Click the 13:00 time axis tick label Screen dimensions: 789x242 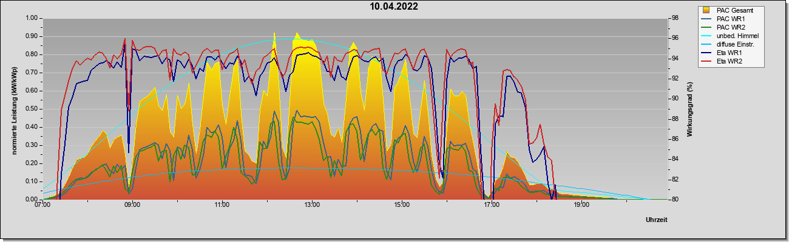(312, 205)
